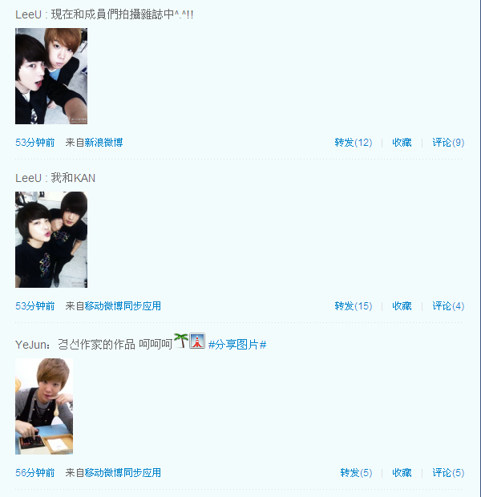Open the 新浪微博 source link

pos(103,143)
